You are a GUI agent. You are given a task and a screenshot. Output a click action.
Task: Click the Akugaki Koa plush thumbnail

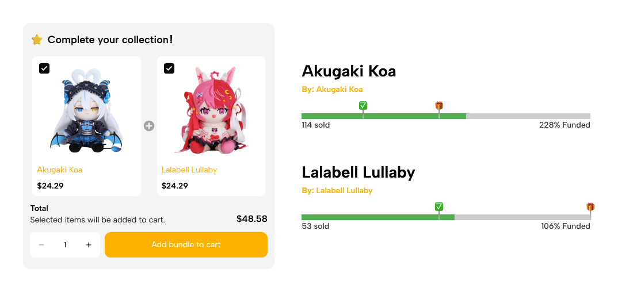[86, 116]
